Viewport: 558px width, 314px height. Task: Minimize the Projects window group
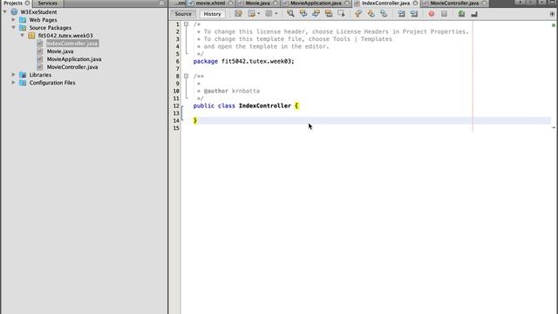[x=162, y=3]
